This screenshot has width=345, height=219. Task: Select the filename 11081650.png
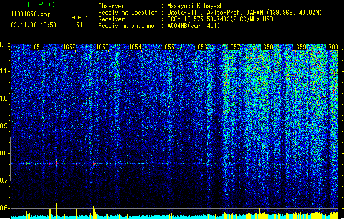point(30,15)
